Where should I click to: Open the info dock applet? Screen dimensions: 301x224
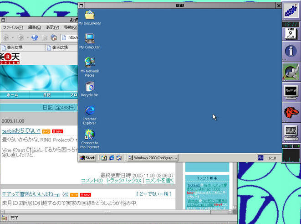click(x=291, y=50)
